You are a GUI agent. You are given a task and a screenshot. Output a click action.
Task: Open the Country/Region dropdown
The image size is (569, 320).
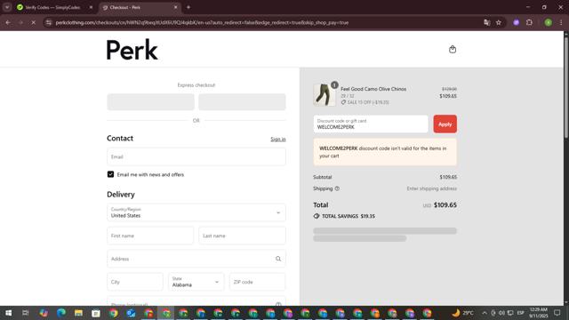196,212
